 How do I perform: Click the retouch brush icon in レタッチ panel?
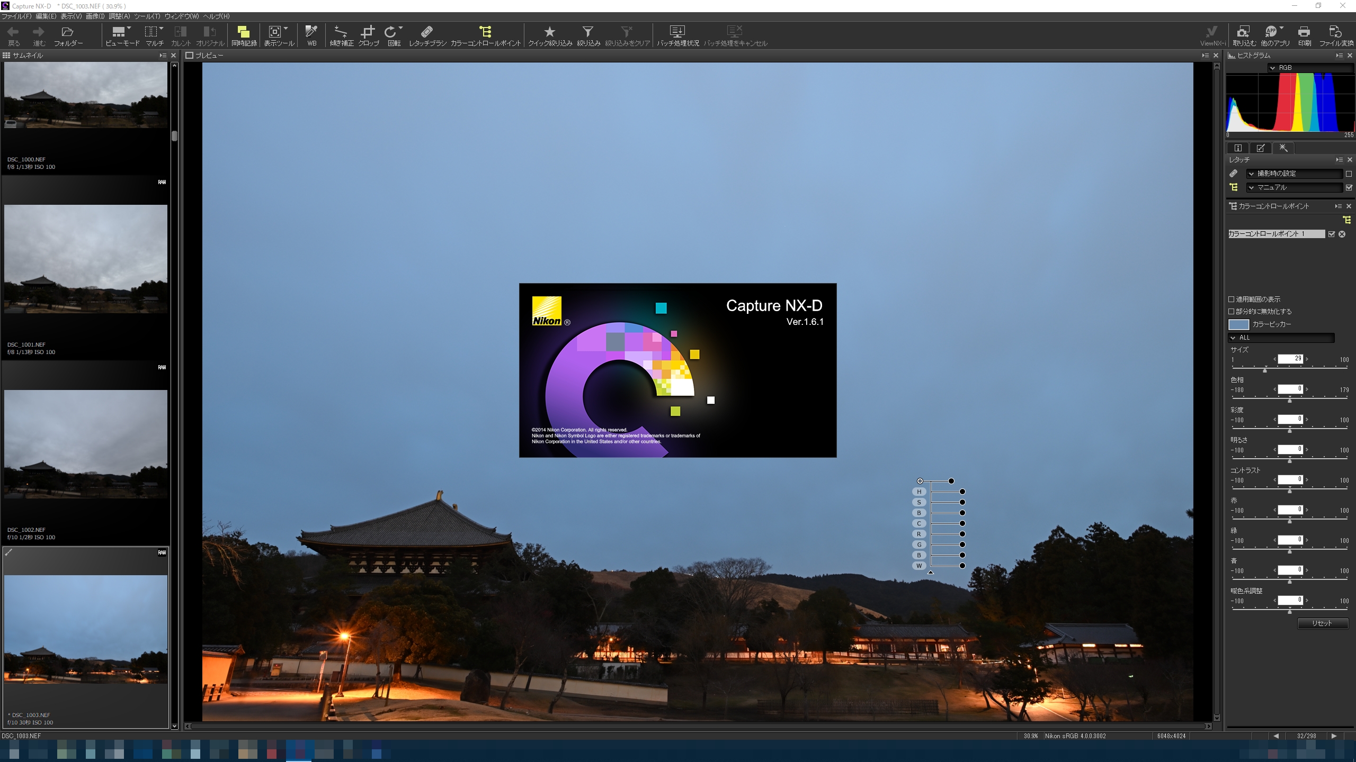[1234, 174]
